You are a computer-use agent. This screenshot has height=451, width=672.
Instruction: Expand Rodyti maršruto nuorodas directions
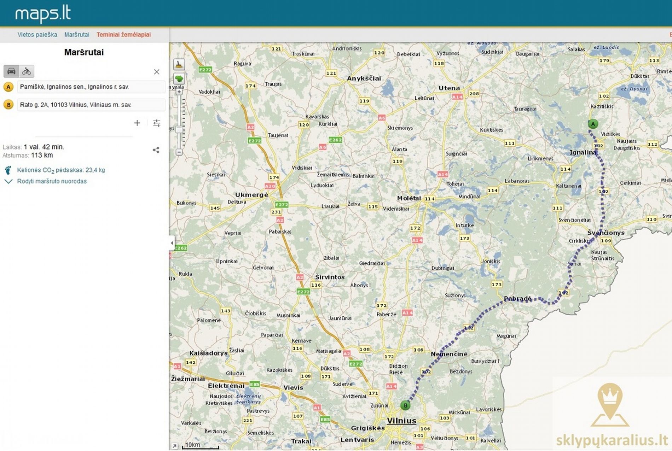52,181
